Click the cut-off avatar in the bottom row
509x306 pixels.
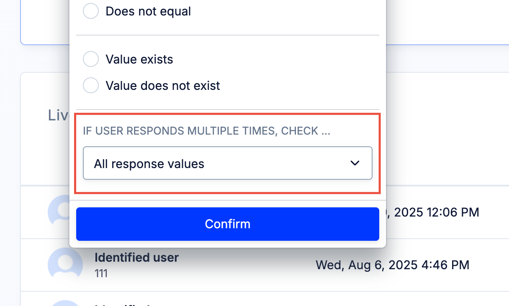coord(65,303)
